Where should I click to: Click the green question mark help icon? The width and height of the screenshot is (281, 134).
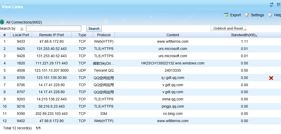tap(22, 29)
